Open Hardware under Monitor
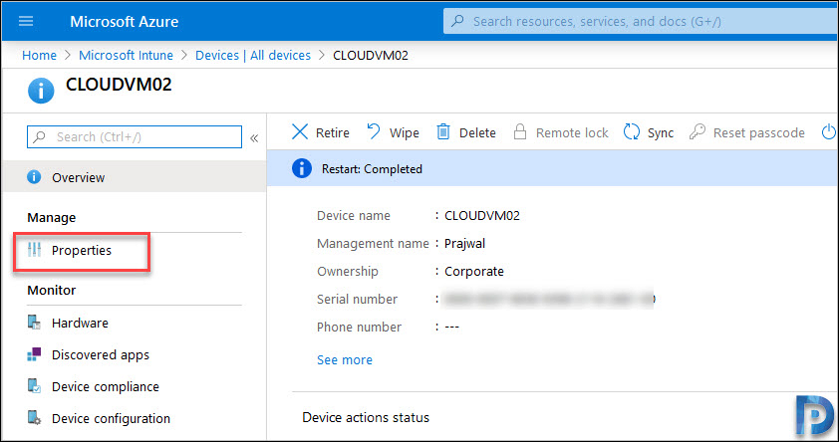The image size is (839, 442). 80,323
